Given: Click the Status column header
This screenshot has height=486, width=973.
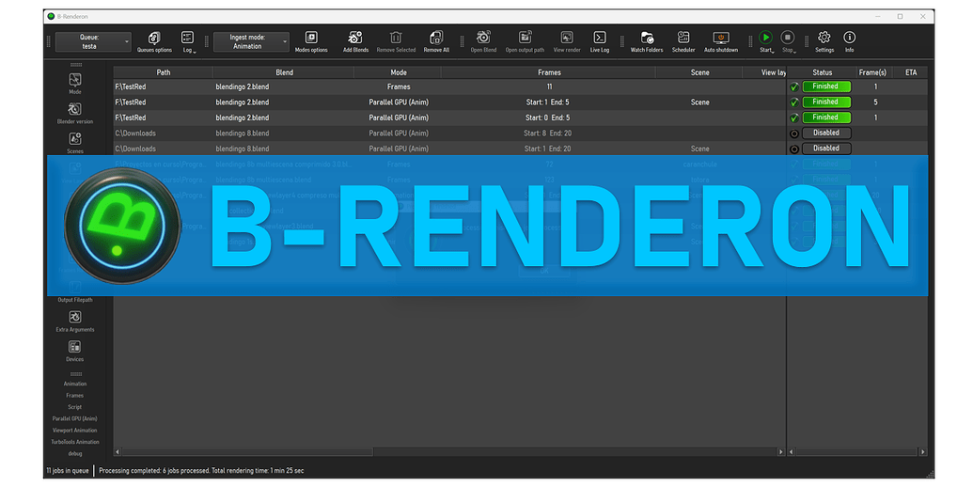Looking at the screenshot, I should tap(823, 72).
